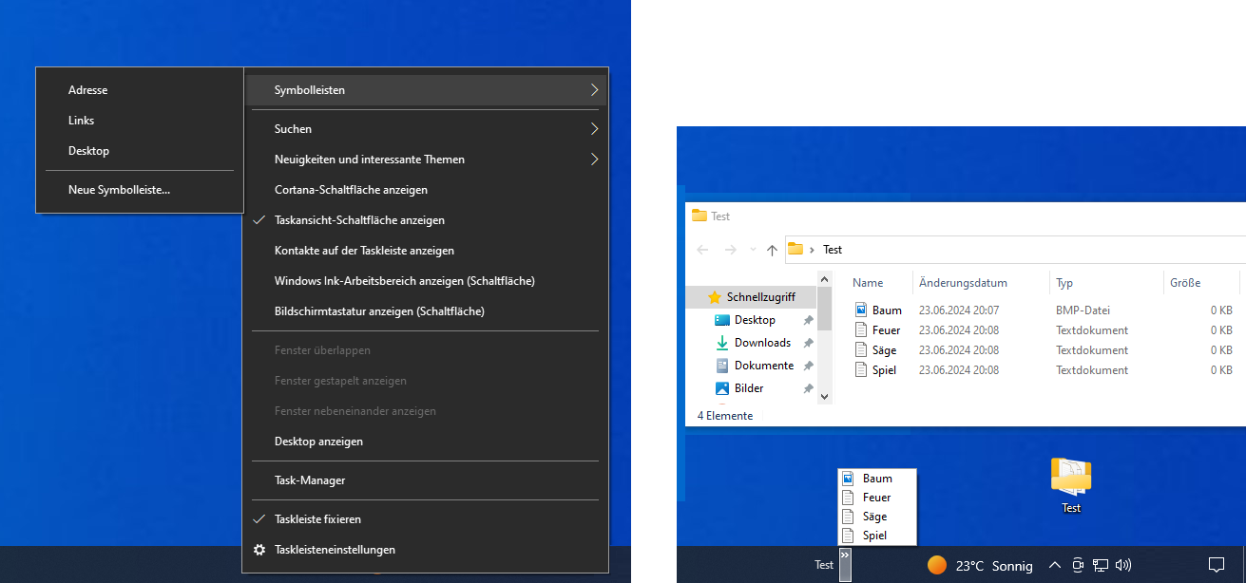Click the Explorer back arrow

(x=702, y=250)
